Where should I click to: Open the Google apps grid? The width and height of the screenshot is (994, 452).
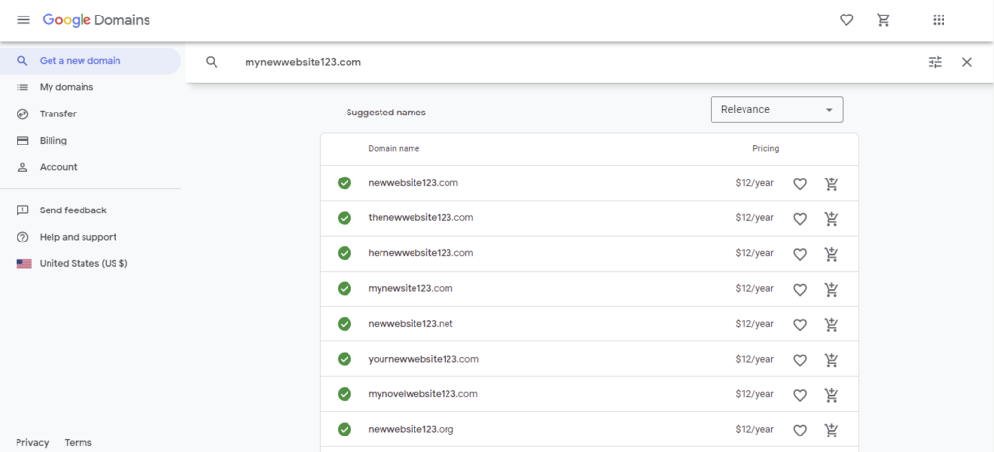(x=939, y=20)
